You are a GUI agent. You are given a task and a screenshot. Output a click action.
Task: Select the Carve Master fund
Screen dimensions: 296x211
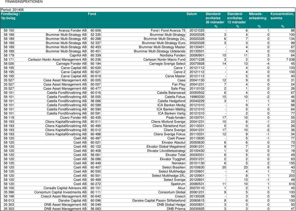pyautogui.click(x=175, y=76)
